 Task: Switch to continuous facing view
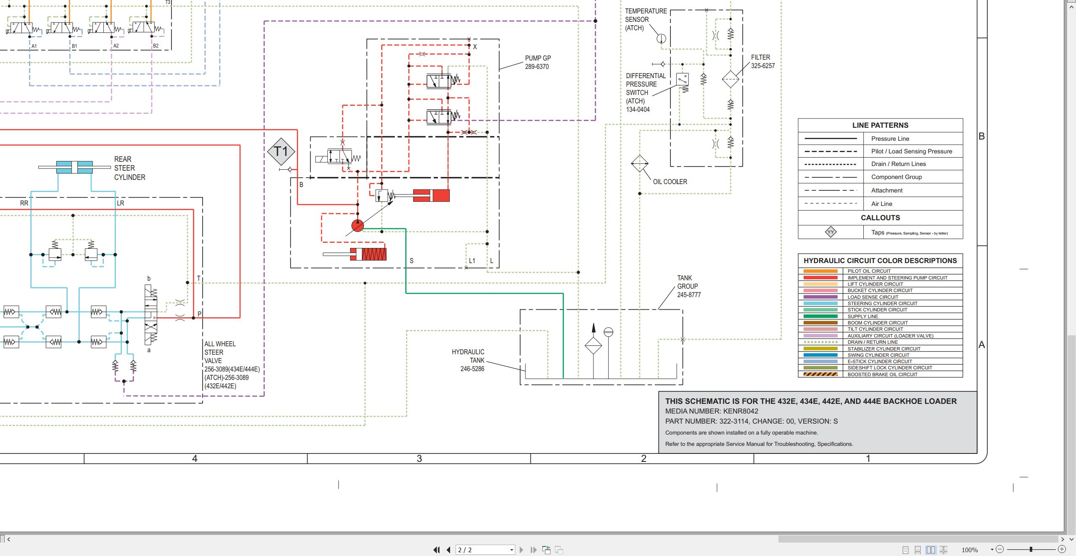944,550
